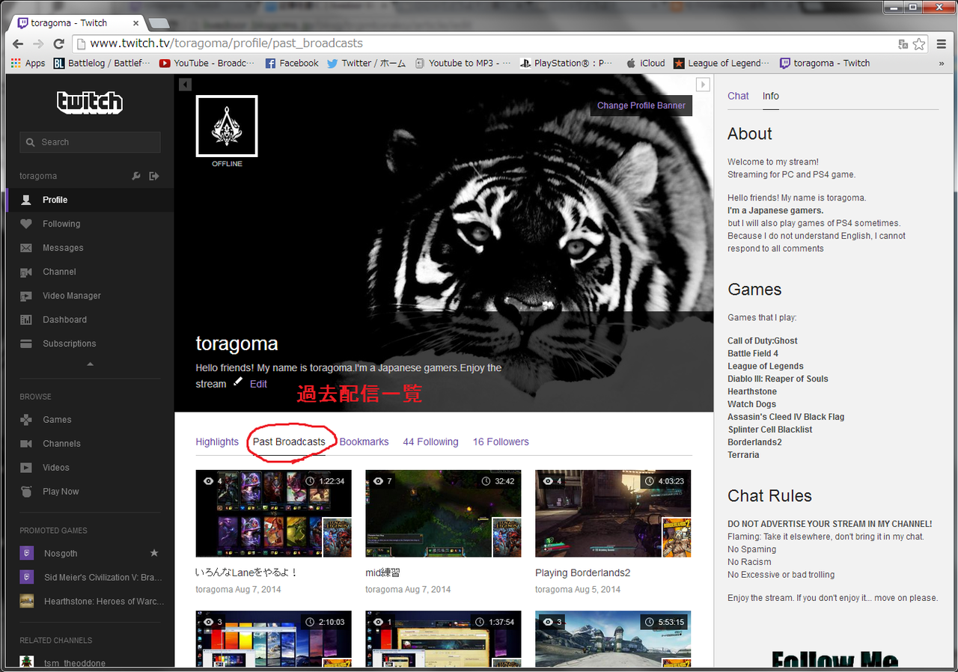
Task: Collapse right panel arrow button
Action: (703, 85)
